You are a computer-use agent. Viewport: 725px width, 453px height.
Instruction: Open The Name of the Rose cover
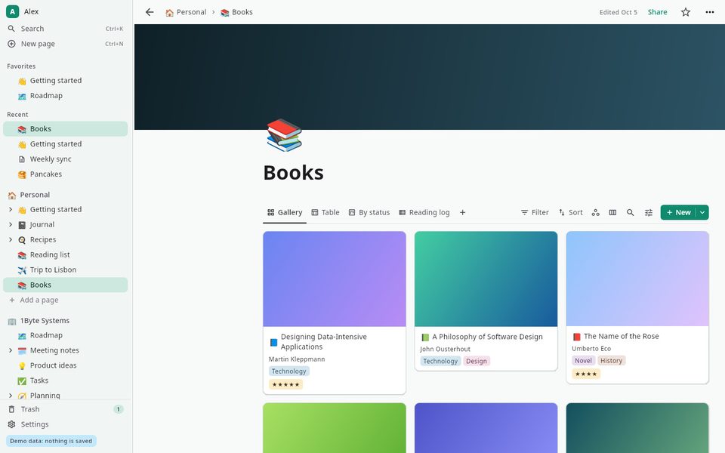[637, 279]
